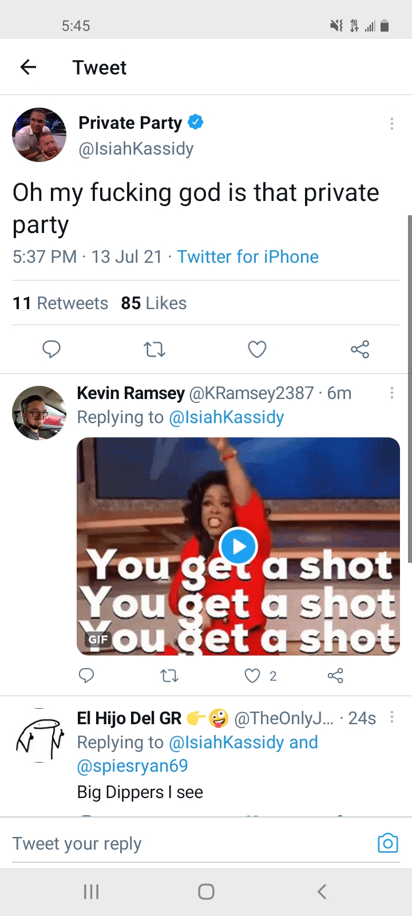
Task: Reply to Private Party's main tweet
Action: pyautogui.click(x=51, y=349)
